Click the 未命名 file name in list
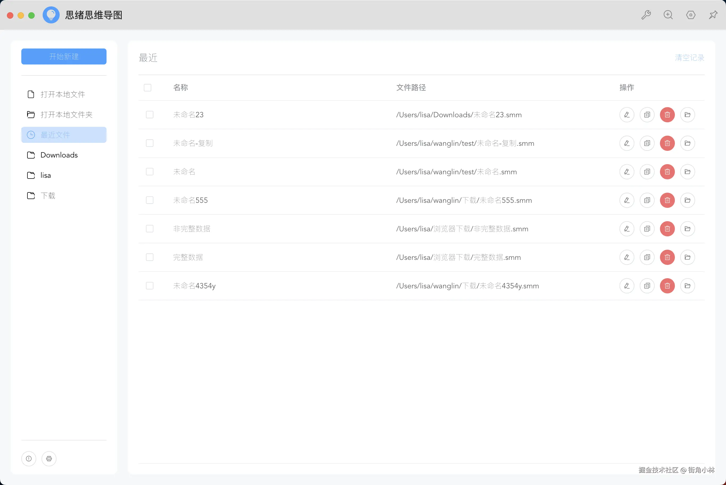726x485 pixels. point(184,172)
